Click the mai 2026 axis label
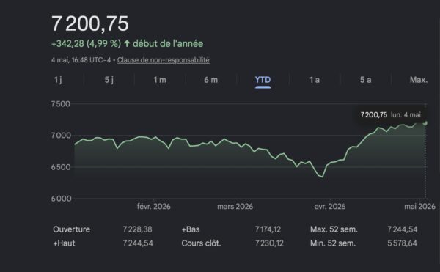 click(419, 207)
